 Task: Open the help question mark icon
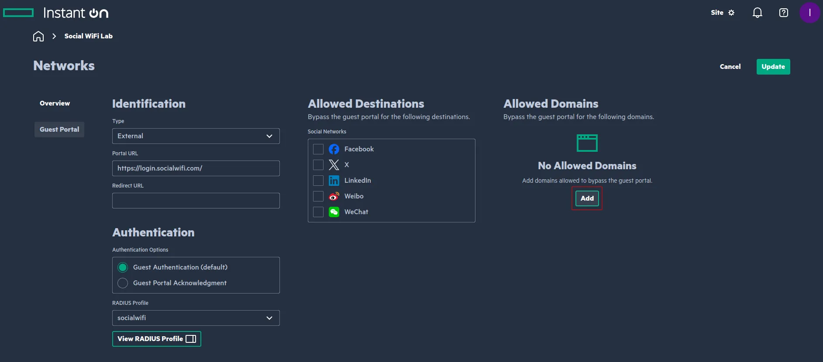tap(783, 13)
